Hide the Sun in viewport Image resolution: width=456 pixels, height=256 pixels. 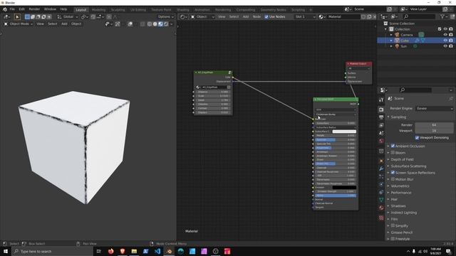(445, 46)
